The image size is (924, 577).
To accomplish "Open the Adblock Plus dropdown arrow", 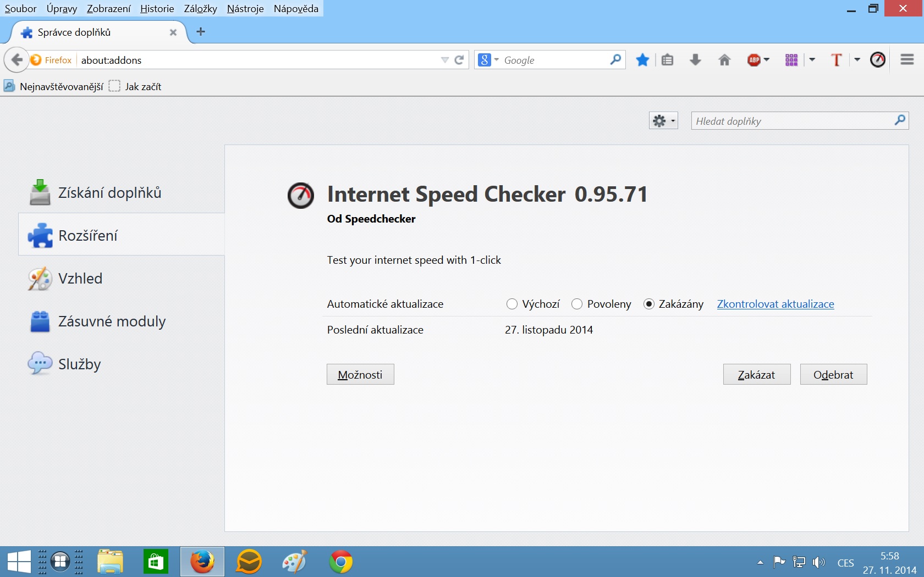I will 767,59.
